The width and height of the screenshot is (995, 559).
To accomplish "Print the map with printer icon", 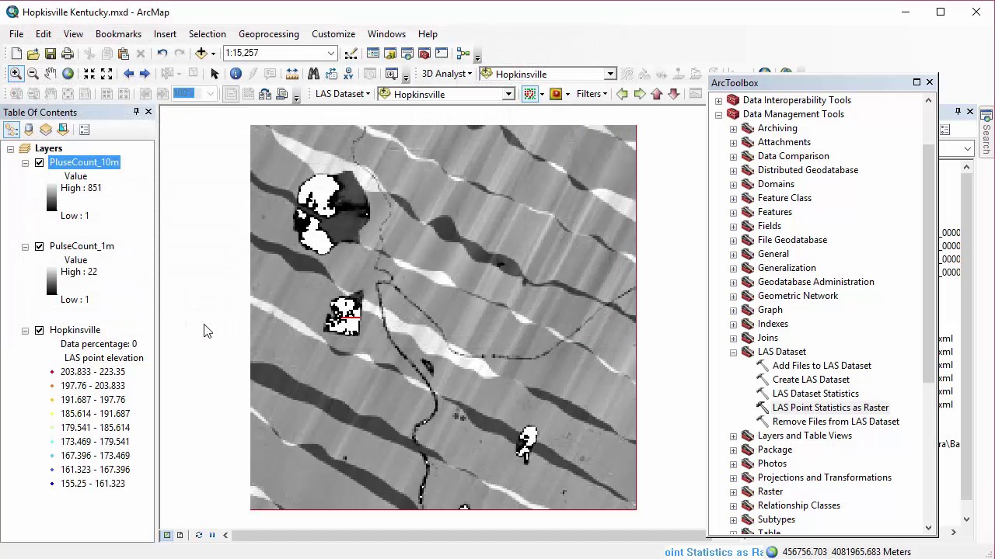I will [68, 54].
